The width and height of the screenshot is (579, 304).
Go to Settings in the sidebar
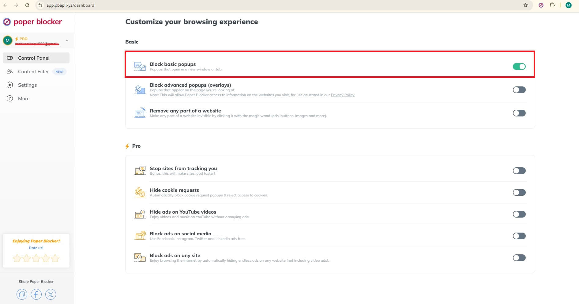(27, 85)
